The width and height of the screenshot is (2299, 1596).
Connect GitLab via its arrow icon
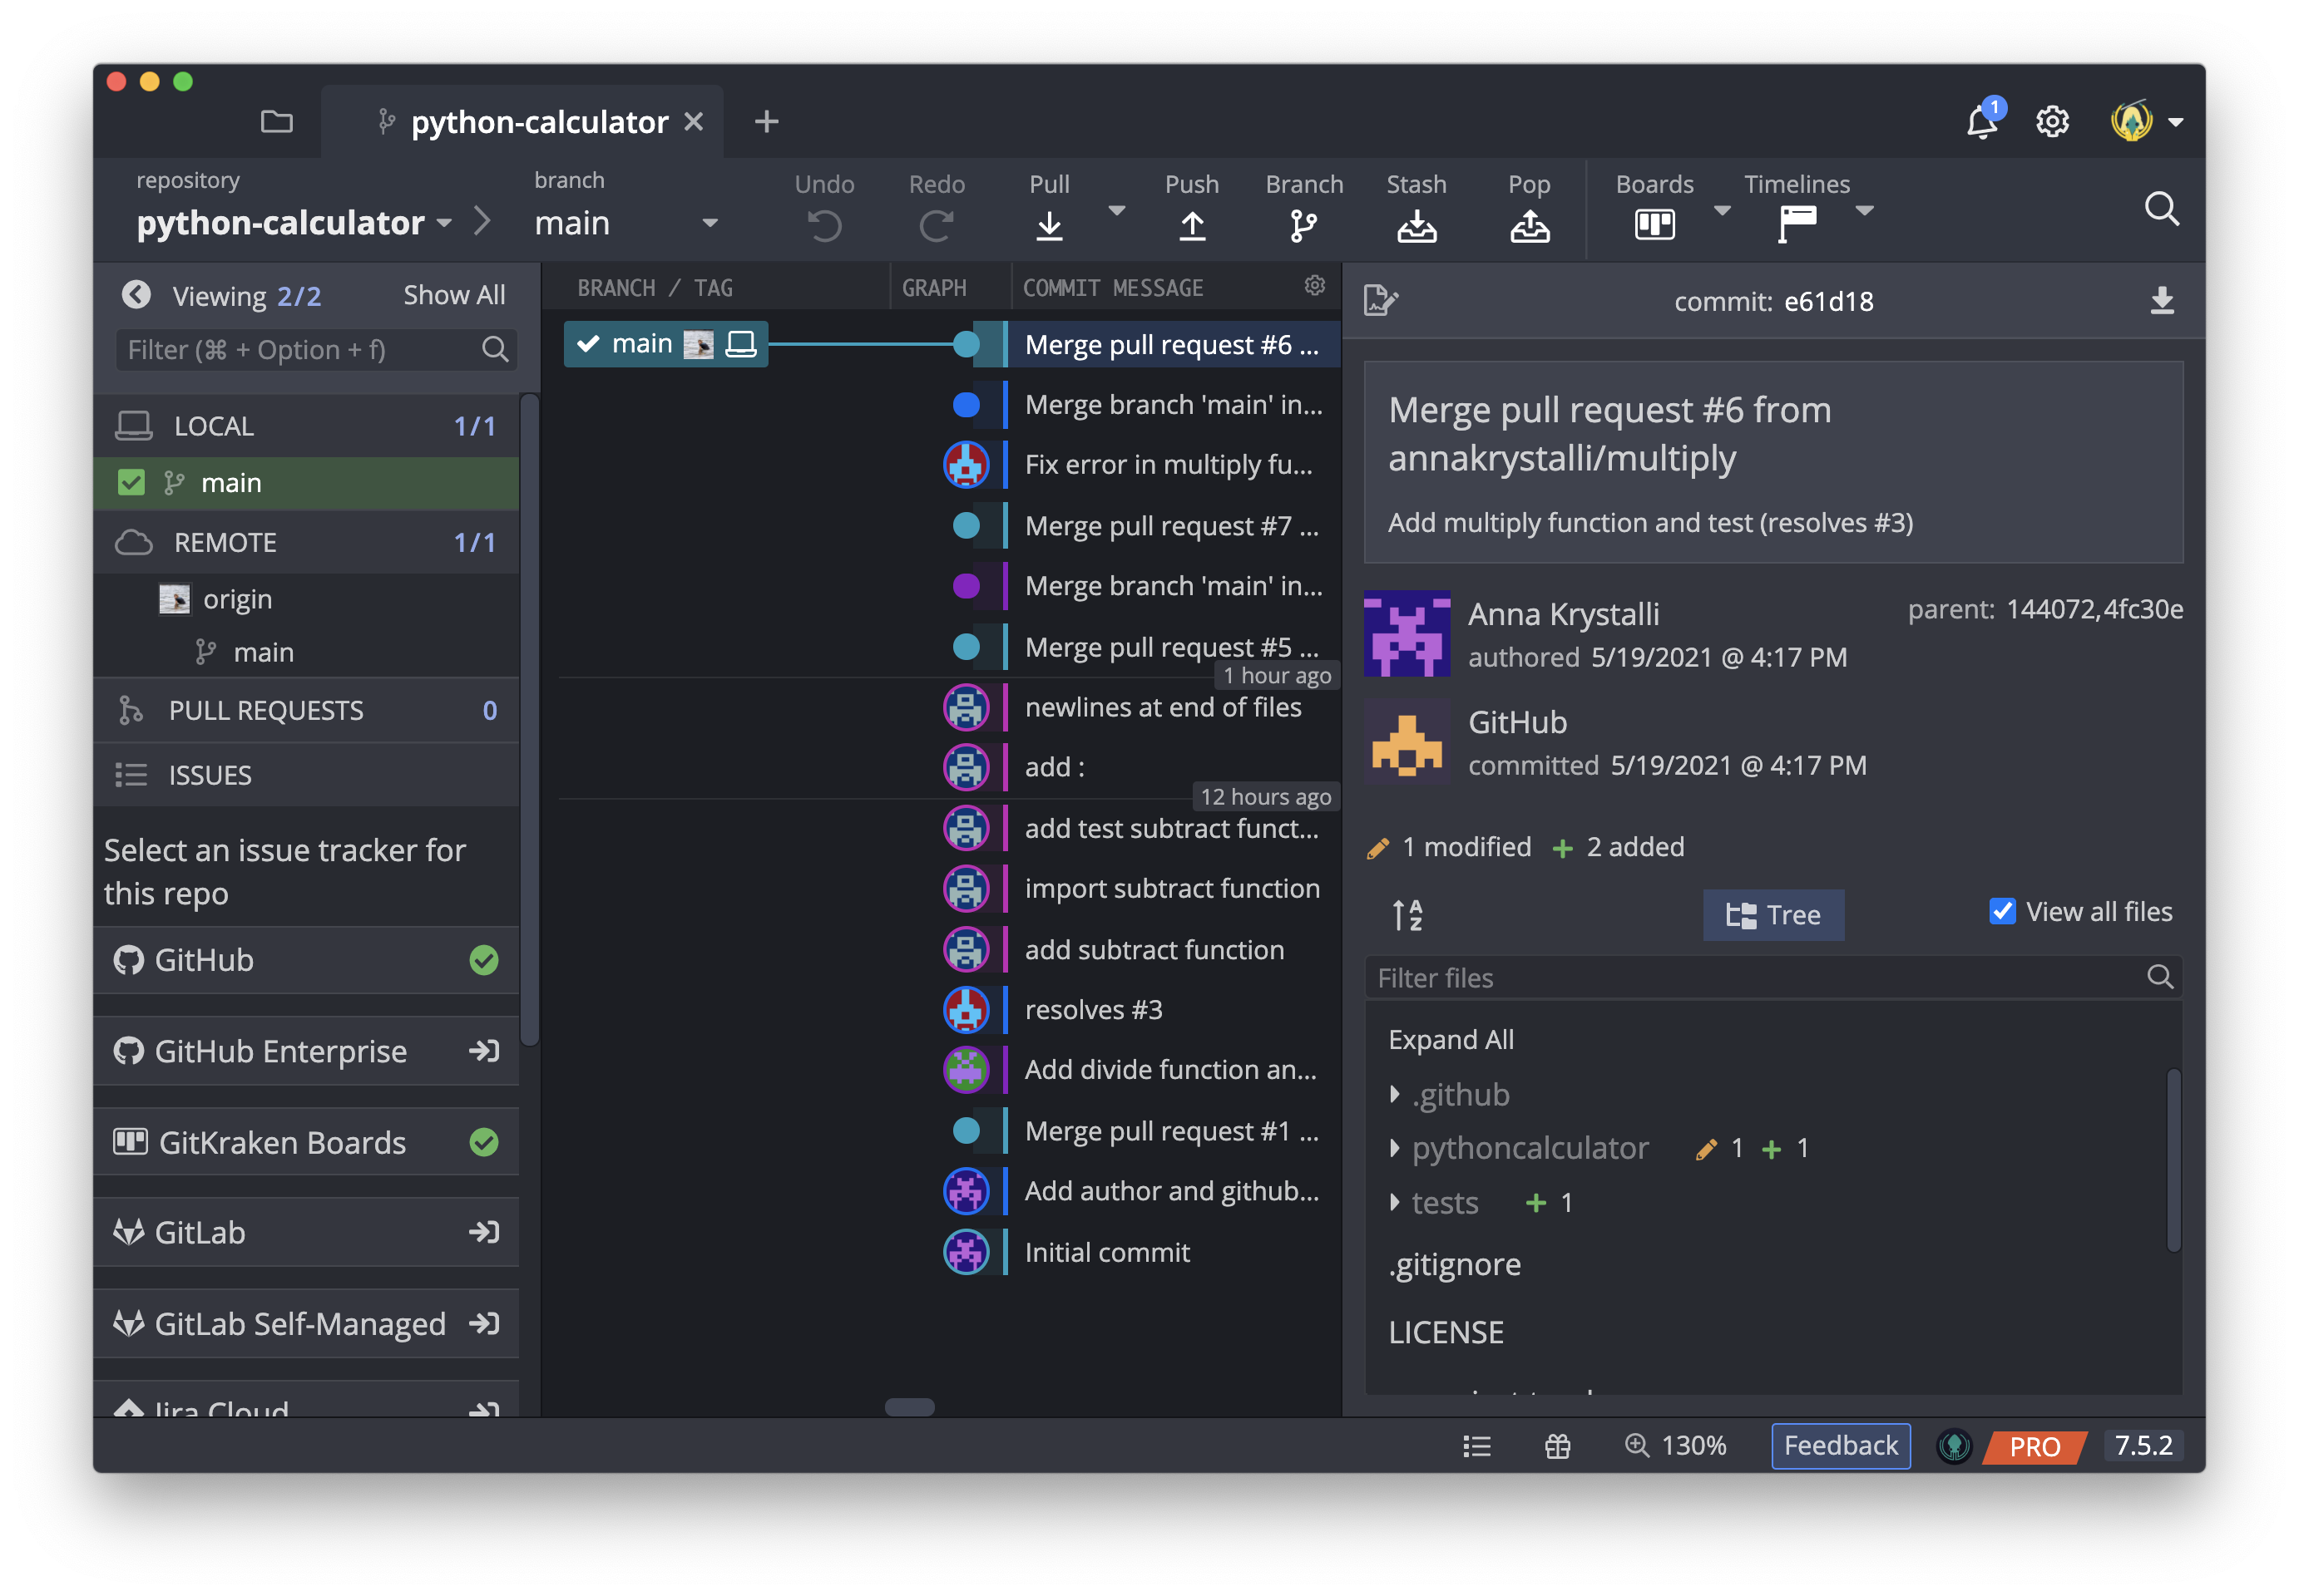coord(484,1232)
